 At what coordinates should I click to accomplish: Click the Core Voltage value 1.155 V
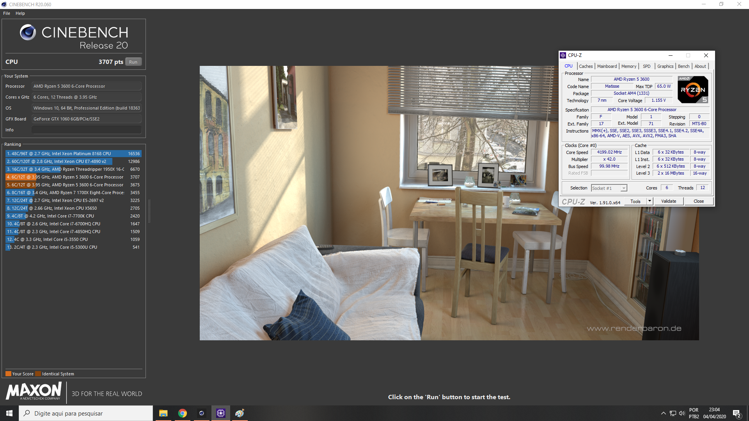click(658, 101)
